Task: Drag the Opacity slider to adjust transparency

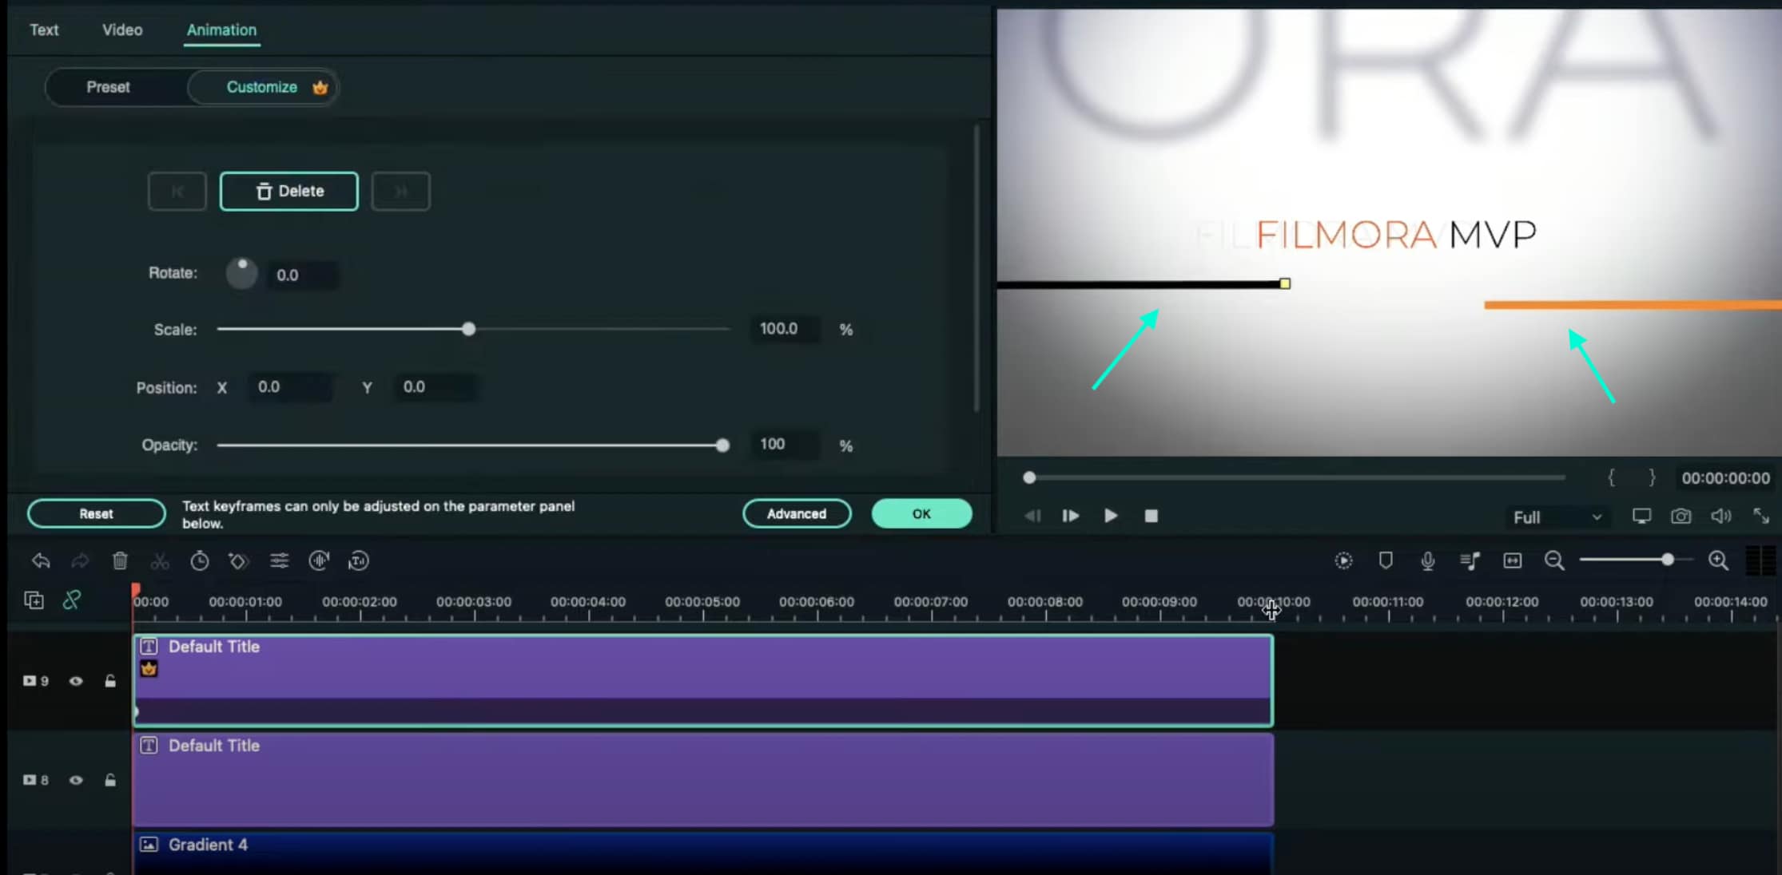Action: pyautogui.click(x=723, y=444)
